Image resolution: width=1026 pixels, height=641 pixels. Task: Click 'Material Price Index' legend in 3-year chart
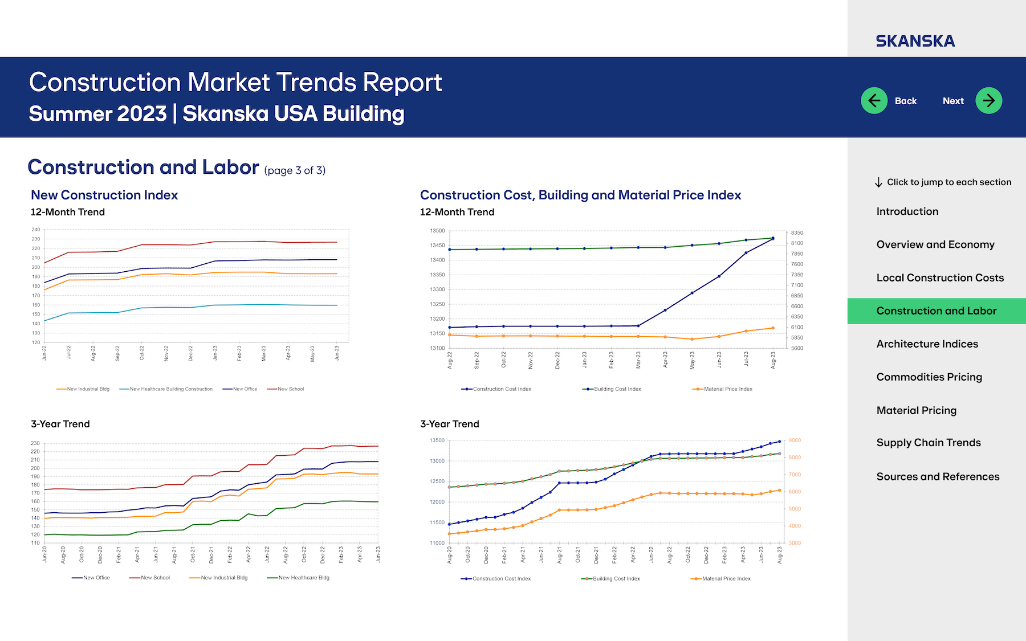pos(720,579)
